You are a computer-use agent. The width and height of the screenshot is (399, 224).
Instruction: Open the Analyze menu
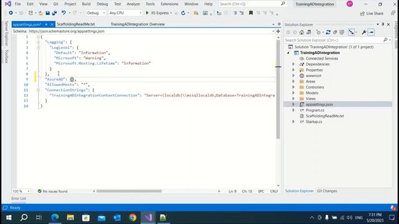coord(133,4)
